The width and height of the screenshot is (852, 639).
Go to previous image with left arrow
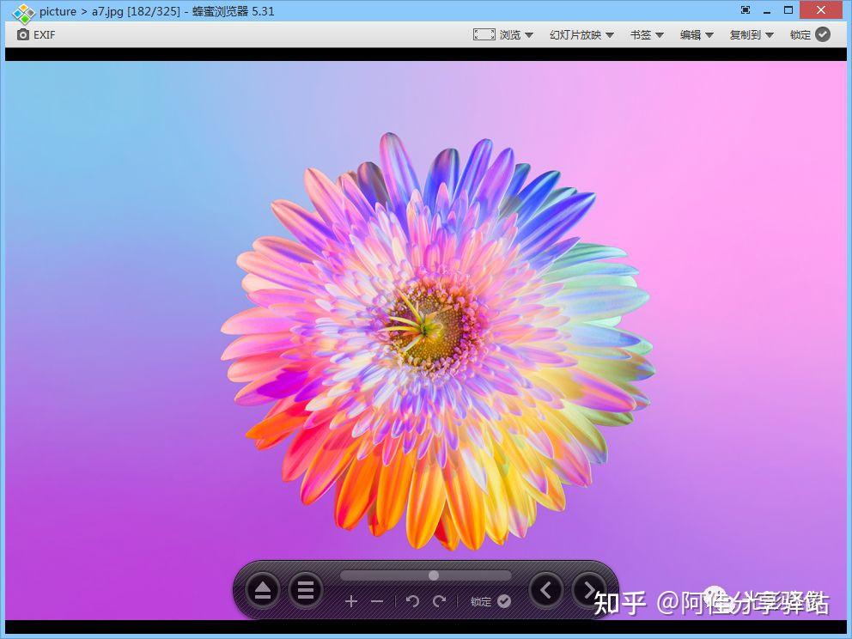pyautogui.click(x=546, y=590)
